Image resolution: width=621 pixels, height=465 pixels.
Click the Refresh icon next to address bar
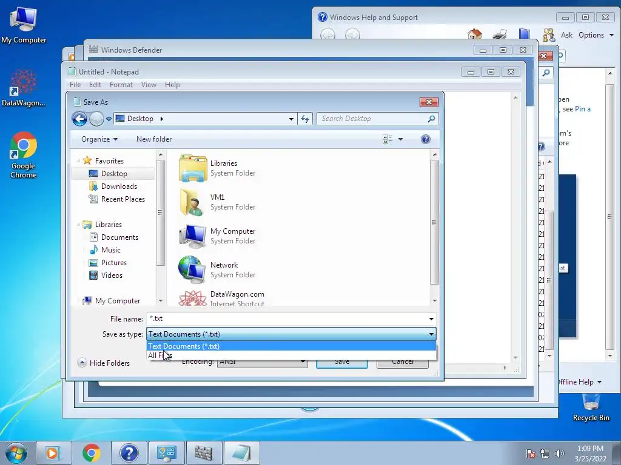305,119
